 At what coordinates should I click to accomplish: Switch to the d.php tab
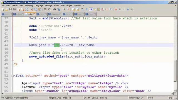coord(42,14)
